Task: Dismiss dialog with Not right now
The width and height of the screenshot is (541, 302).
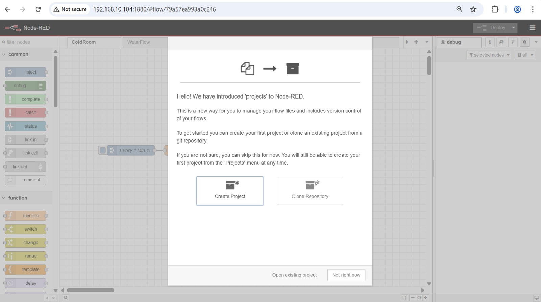Action: (x=346, y=275)
